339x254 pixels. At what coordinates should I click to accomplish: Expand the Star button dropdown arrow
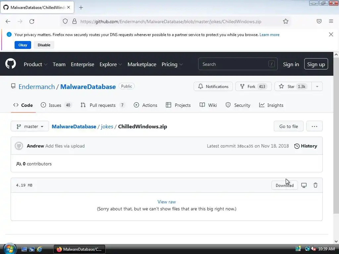(x=317, y=86)
